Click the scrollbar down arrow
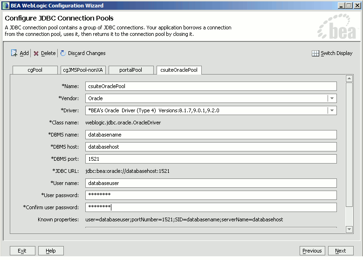Viewport: 363px width, 260px height. tap(349, 229)
